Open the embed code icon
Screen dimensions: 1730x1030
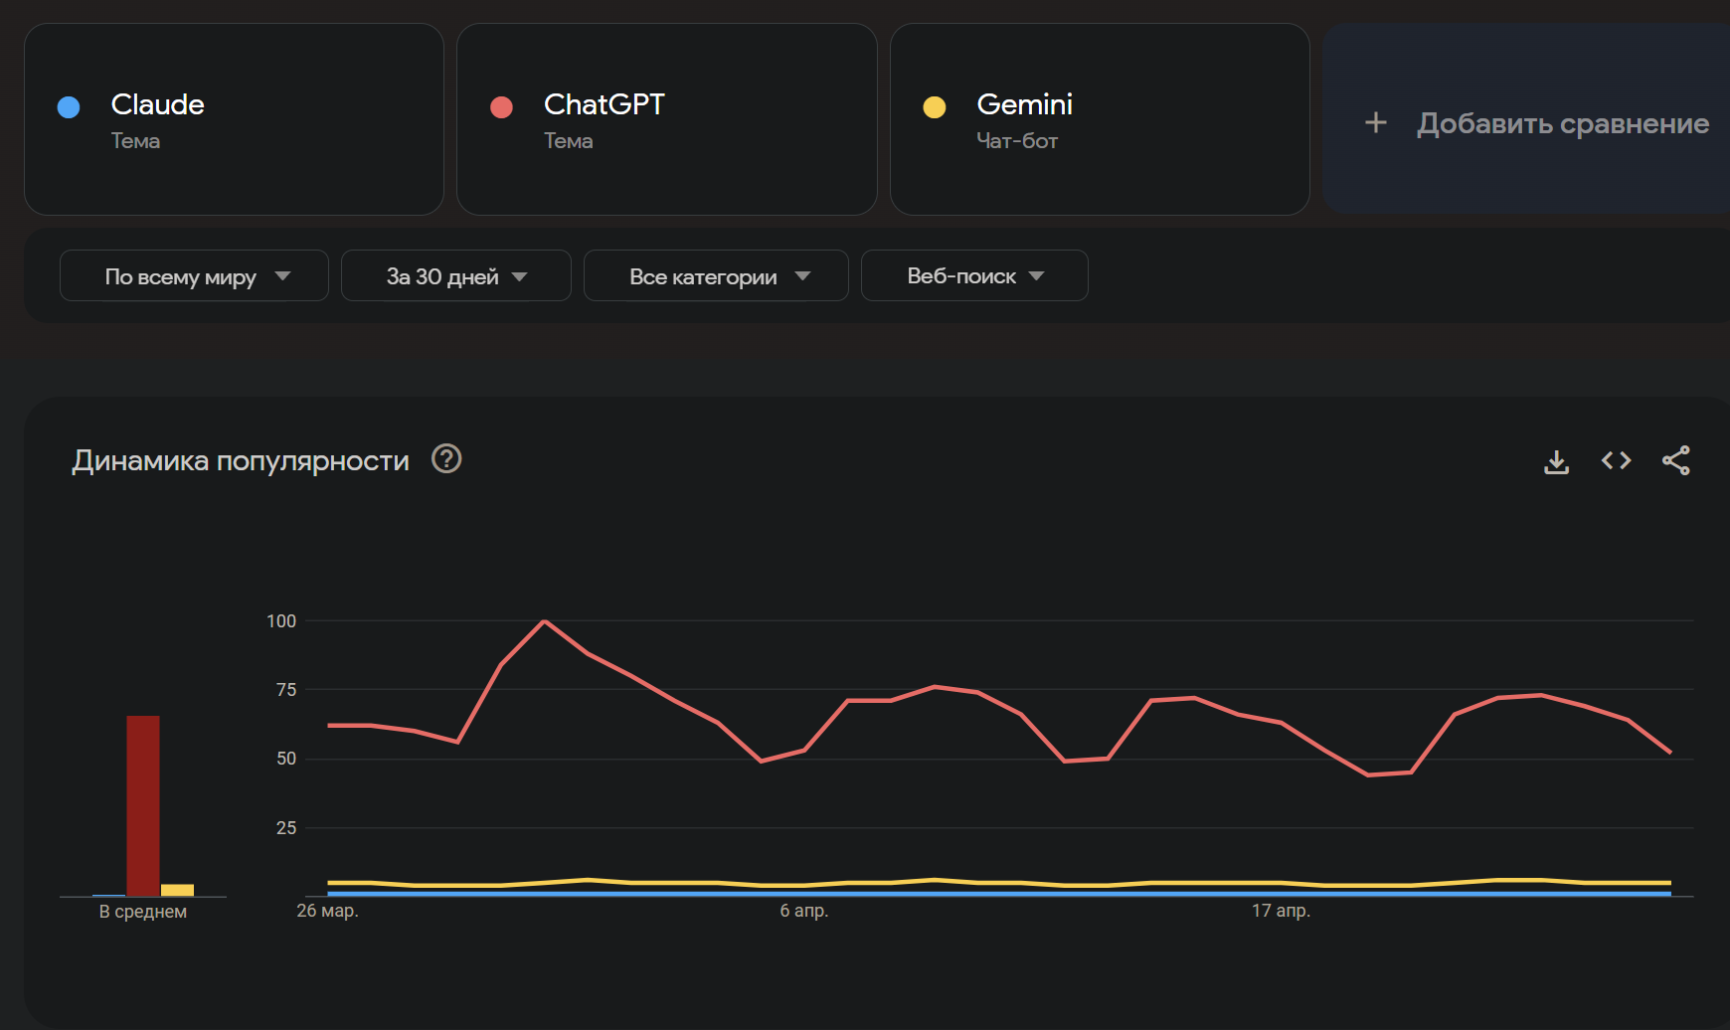click(x=1616, y=460)
